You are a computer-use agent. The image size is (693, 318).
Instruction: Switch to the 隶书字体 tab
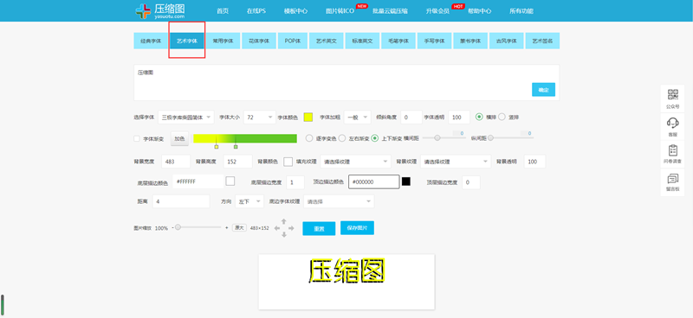470,41
